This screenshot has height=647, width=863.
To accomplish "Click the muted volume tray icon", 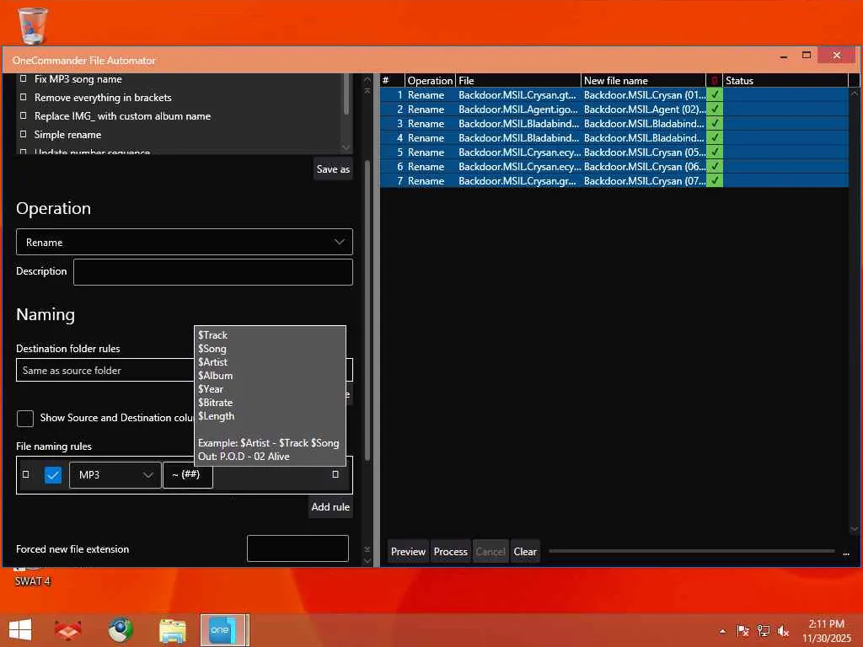I will [783, 630].
